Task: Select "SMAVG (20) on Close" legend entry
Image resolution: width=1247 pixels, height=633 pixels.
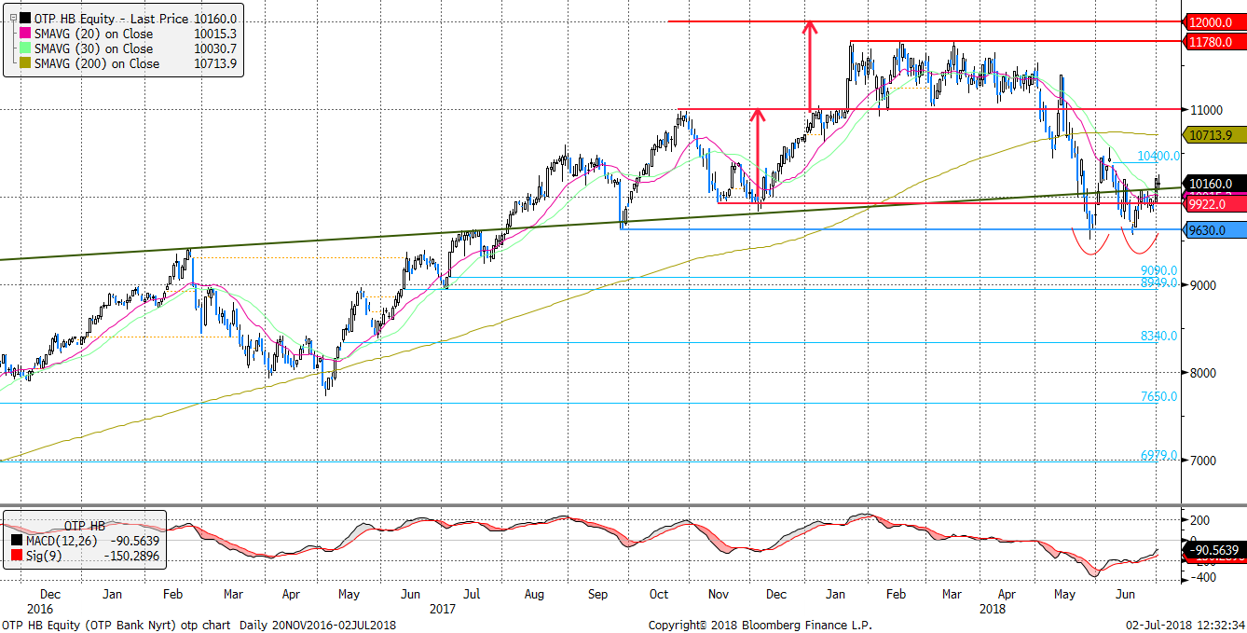Action: tap(93, 34)
